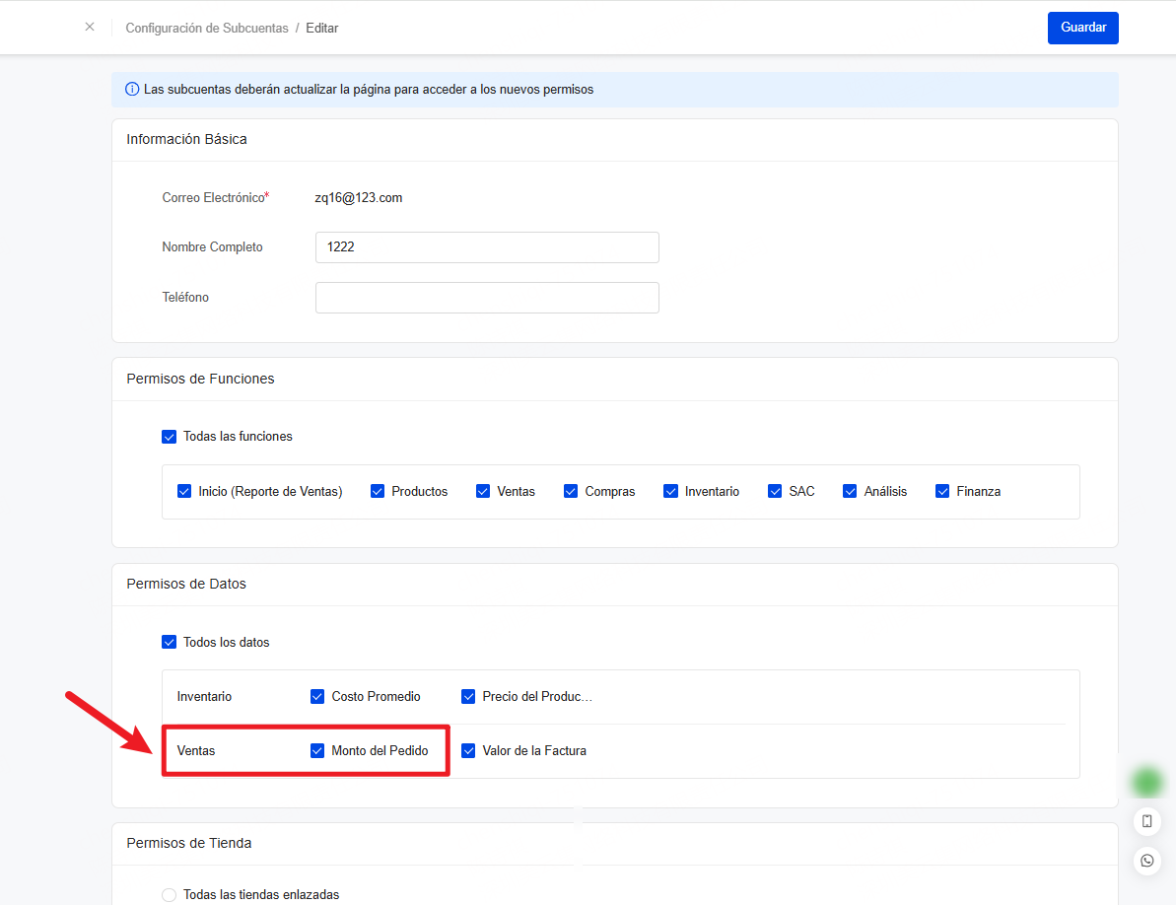The height and width of the screenshot is (905, 1176).
Task: Click the green floating chat bubble
Action: tap(1146, 782)
